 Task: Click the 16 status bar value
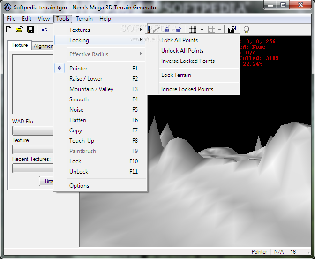point(293,252)
